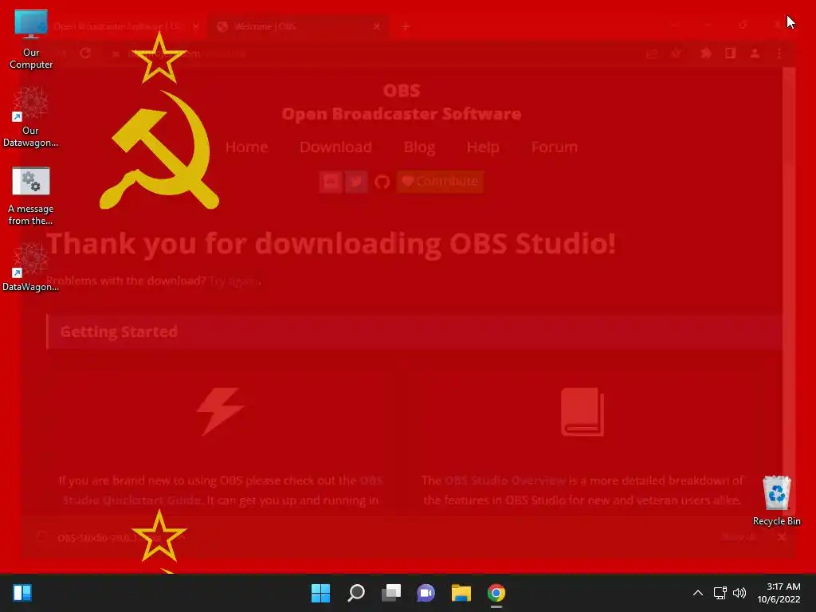The image size is (816, 612).
Task: Open File Explorer from the taskbar
Action: click(461, 593)
